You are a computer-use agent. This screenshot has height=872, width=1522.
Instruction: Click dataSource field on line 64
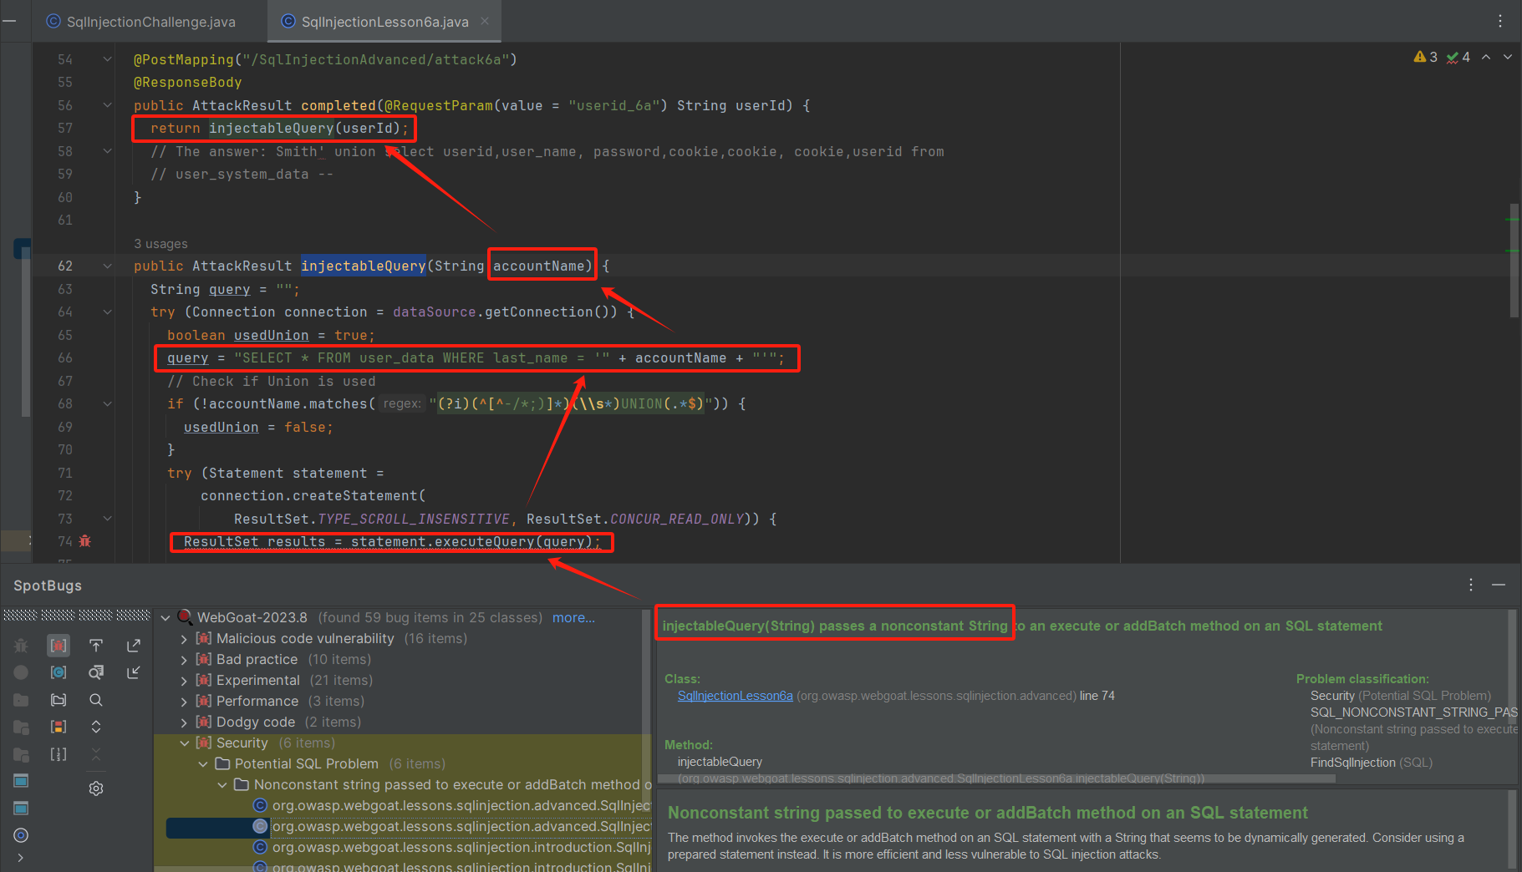pyautogui.click(x=434, y=312)
